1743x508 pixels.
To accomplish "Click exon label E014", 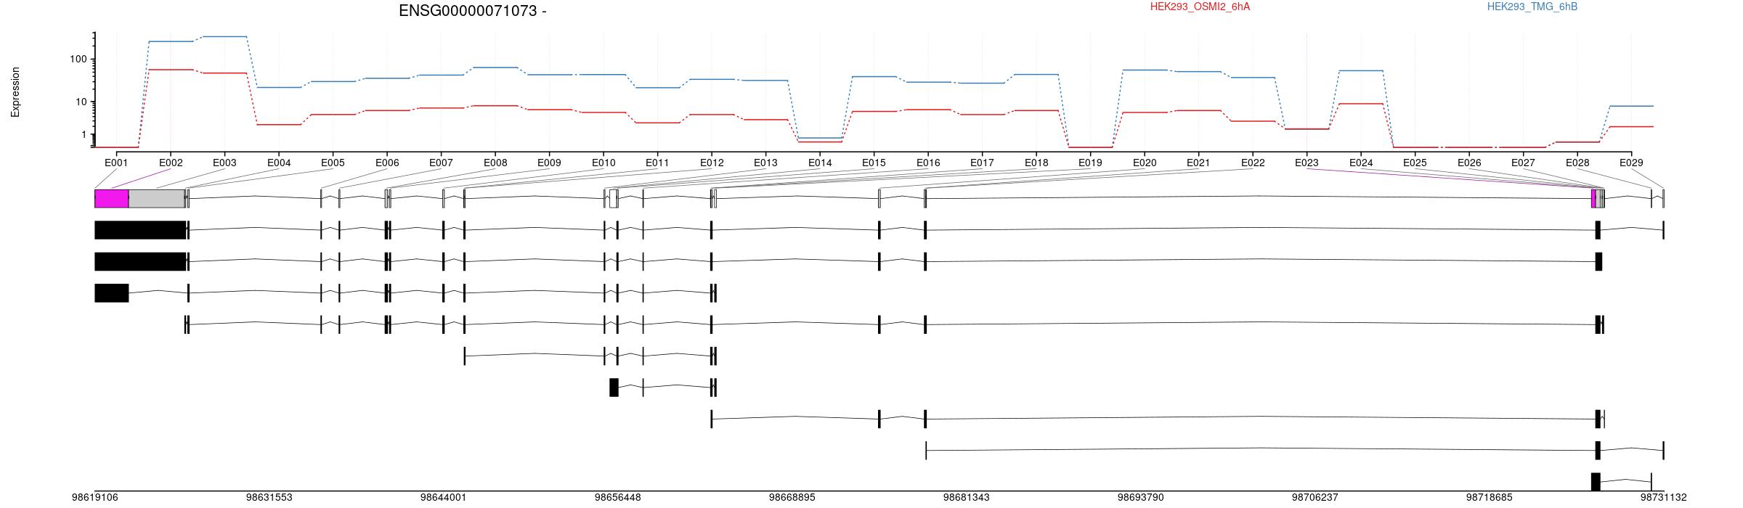I will click(x=820, y=163).
